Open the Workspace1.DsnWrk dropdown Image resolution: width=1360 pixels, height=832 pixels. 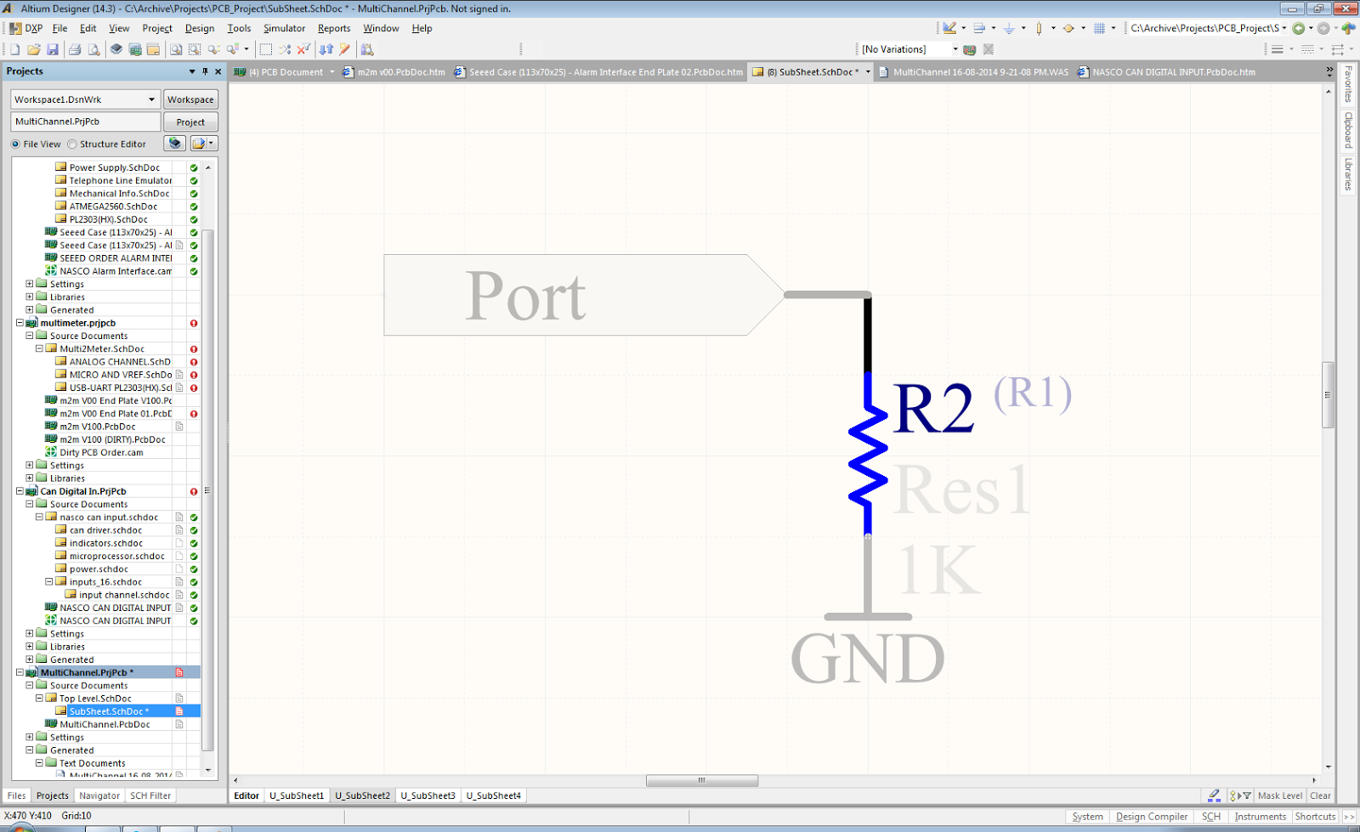(x=151, y=99)
